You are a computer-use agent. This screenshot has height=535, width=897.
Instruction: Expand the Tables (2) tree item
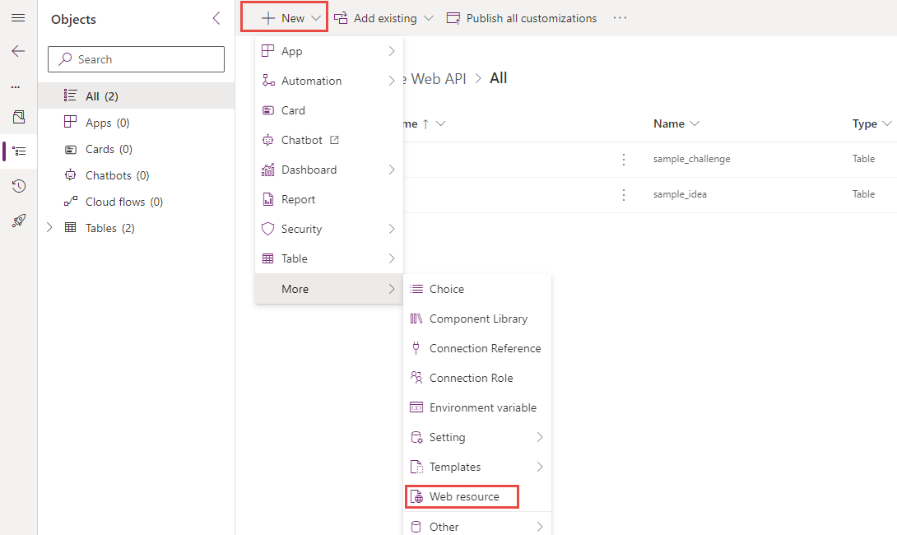[x=49, y=228]
